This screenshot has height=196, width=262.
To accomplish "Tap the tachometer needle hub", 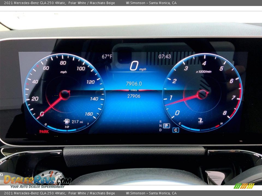I will click(x=202, y=94).
